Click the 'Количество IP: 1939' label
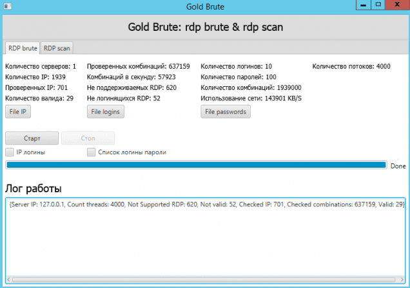This screenshot has height=288, width=410. tap(35, 77)
